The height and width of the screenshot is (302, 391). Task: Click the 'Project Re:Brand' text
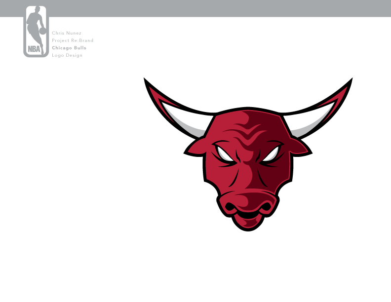click(73, 40)
